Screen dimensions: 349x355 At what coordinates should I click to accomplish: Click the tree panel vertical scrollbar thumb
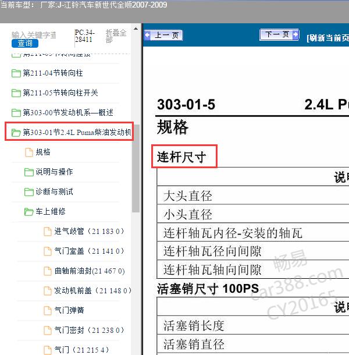click(136, 168)
